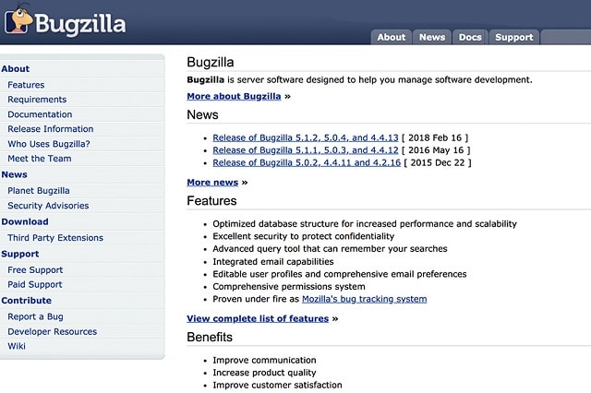Viewport: 591px width, 393px height.
Task: Follow the More about Bugzilla link
Action: tap(234, 96)
